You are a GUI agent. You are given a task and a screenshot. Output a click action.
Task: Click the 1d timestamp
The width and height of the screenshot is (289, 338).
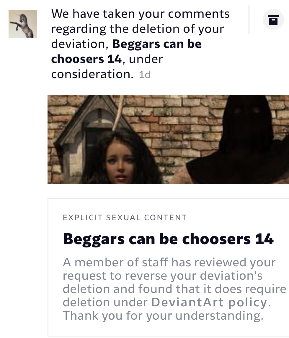[x=145, y=75]
